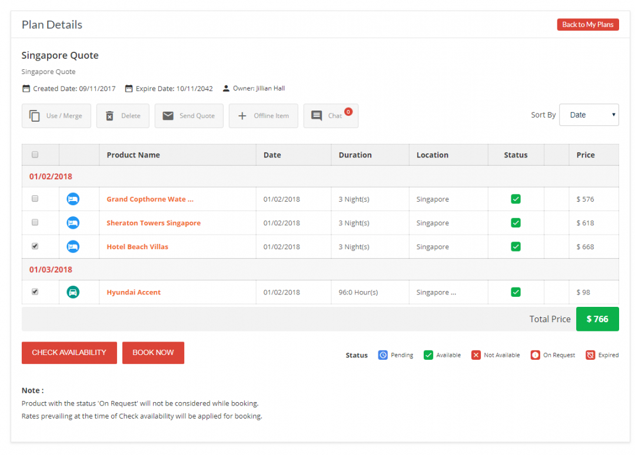Click the Not Available legend icon
The width and height of the screenshot is (635, 455).
tap(476, 355)
